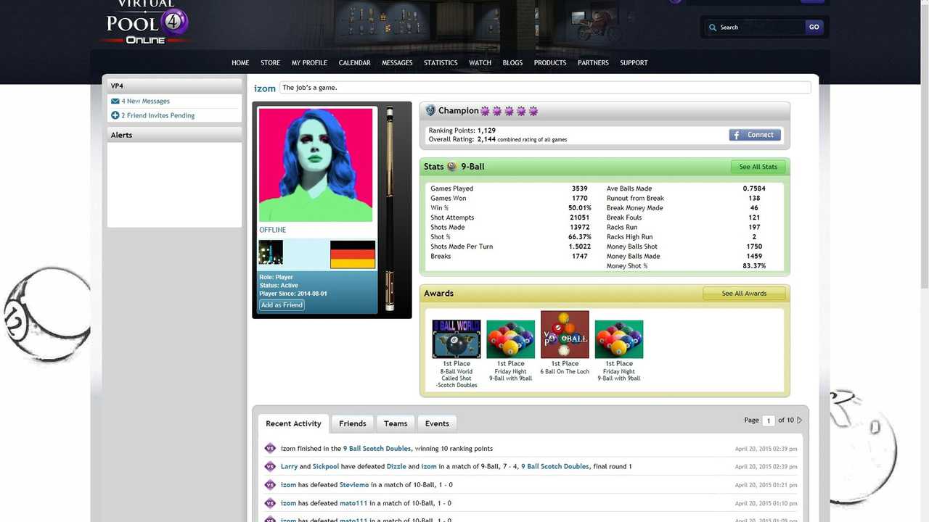Click the Add as Friend button
The height and width of the screenshot is (522, 929).
point(282,305)
